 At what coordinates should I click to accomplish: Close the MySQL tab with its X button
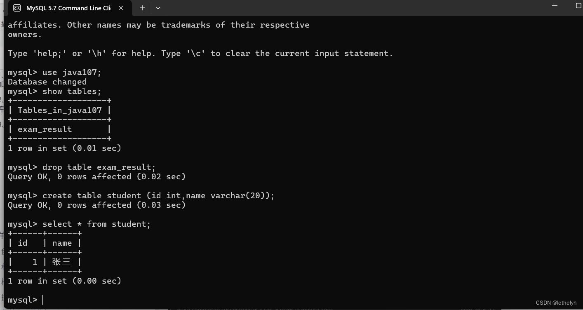(x=120, y=7)
